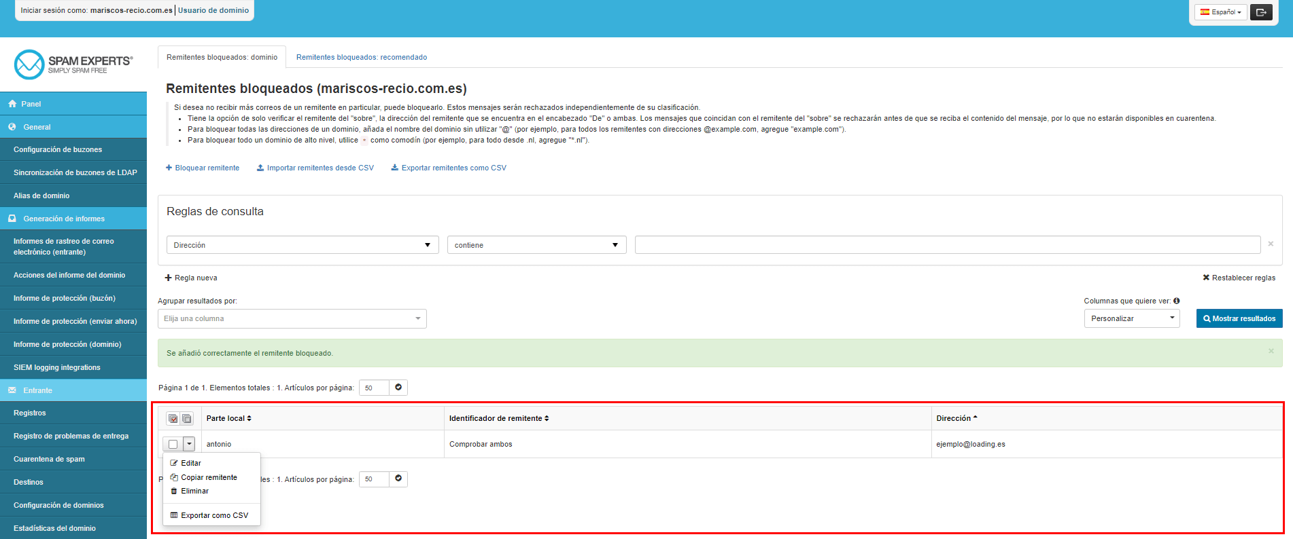1293x539 pixels.
Task: Click the SpamExperts logo
Action: (x=73, y=64)
